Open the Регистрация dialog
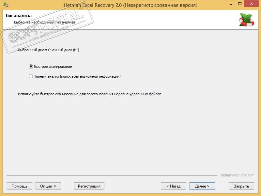 [x=89, y=186]
